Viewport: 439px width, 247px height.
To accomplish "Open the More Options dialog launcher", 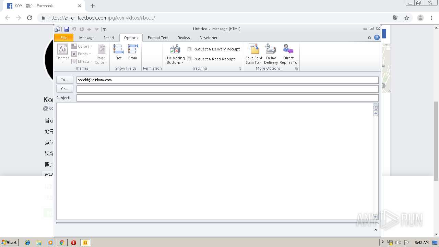I will 296,69.
